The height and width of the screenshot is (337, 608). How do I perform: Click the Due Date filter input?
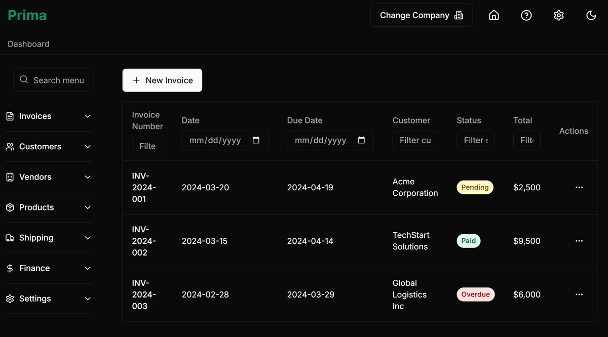330,140
